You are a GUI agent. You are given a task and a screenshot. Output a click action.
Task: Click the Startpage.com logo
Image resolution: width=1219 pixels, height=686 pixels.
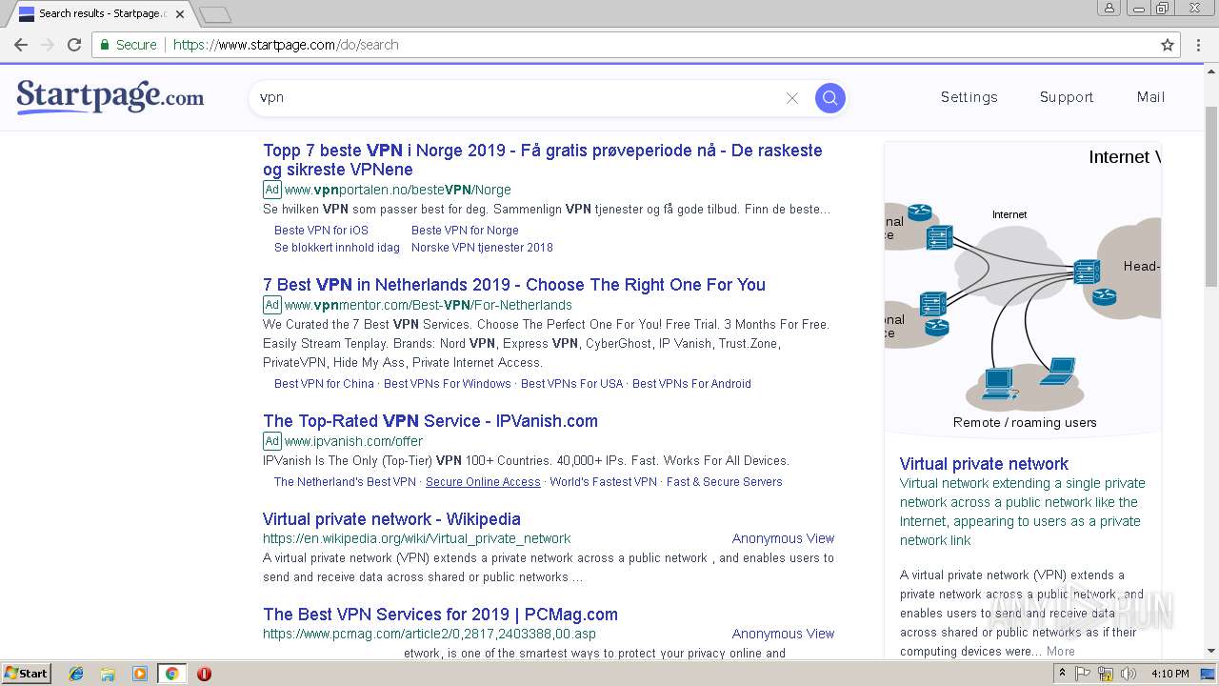click(110, 97)
